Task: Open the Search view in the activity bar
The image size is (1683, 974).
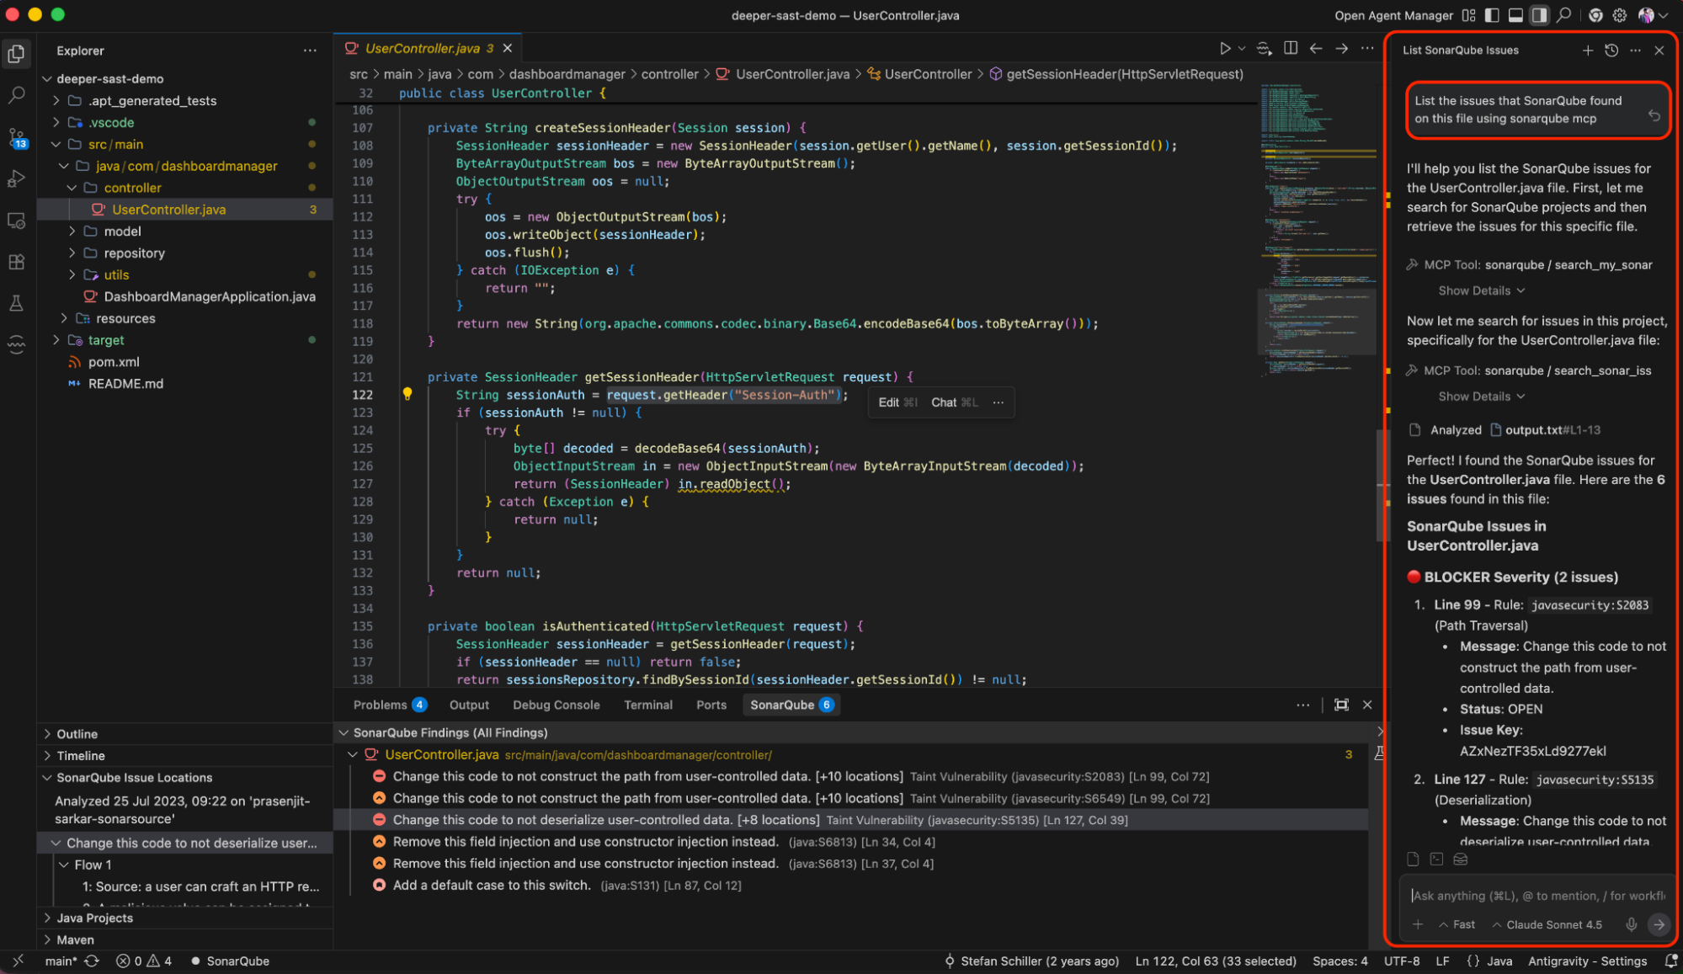Action: 16,95
